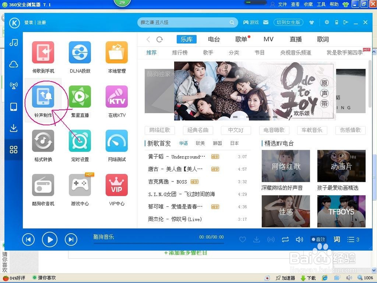Screen dimensions: 377x283
Task: Select 中文DJ tag button
Action: coord(236,130)
